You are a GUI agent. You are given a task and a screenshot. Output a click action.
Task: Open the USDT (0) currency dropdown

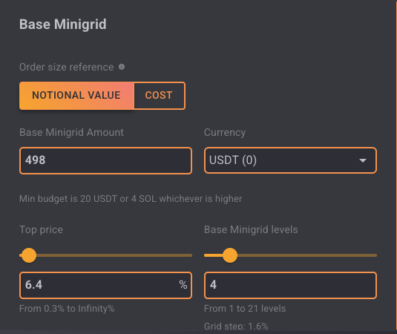pos(290,160)
